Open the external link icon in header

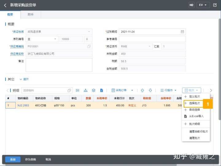(215, 5)
